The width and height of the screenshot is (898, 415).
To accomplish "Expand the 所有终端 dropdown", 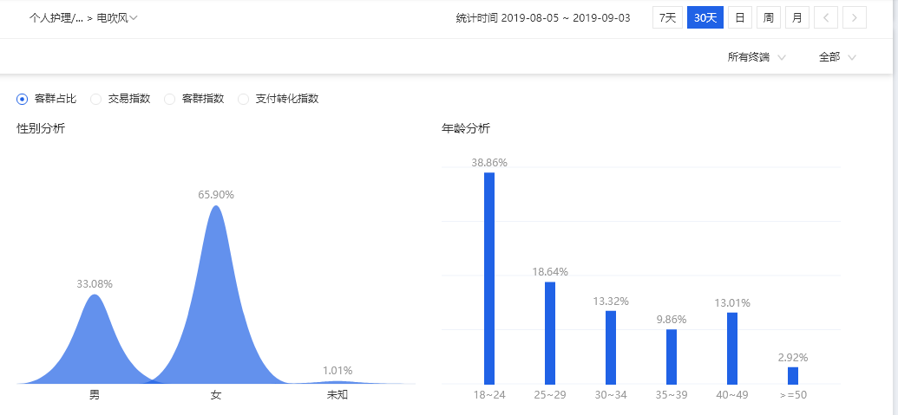I will click(x=757, y=57).
